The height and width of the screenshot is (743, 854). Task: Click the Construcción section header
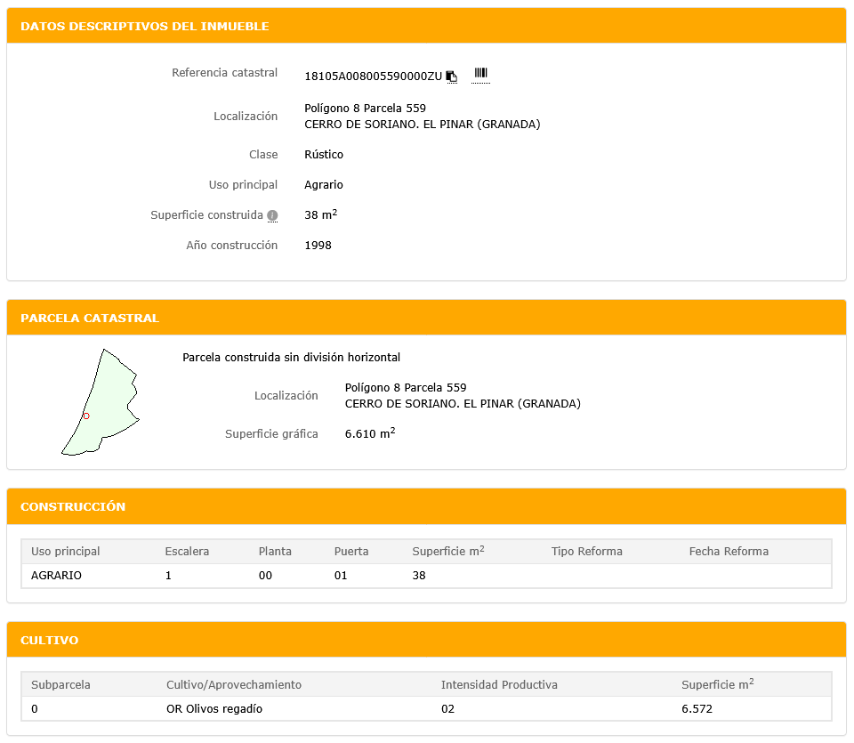(x=73, y=507)
